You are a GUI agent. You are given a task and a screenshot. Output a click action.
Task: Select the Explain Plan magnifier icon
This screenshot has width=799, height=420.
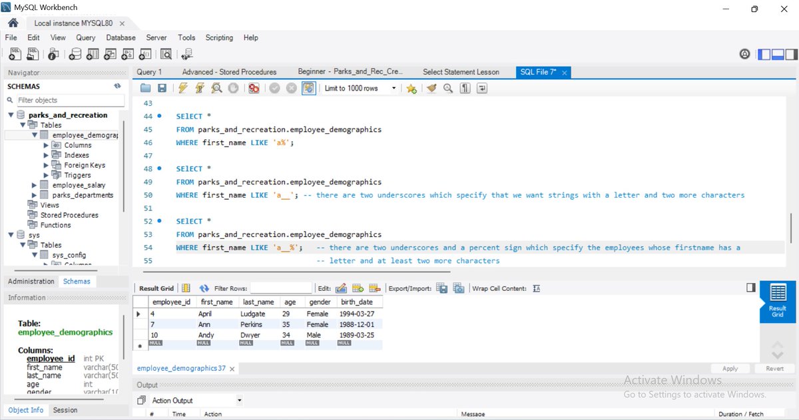216,87
